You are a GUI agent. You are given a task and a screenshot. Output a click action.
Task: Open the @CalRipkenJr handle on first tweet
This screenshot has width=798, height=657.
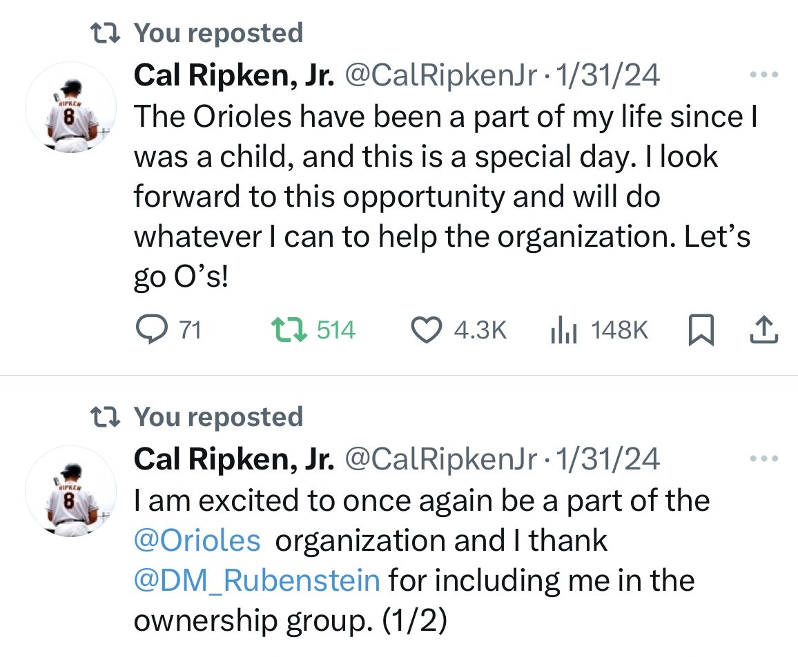click(x=441, y=75)
